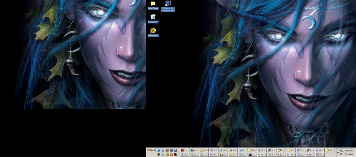Switch to the 'le...' folder taskbar button
The width and height of the screenshot is (356, 157).
tap(233, 155)
